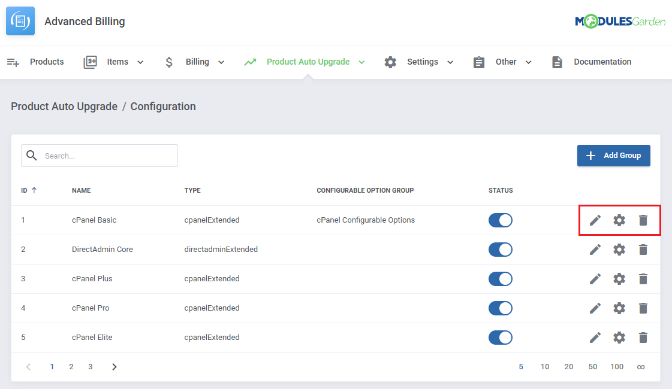672x389 pixels.
Task: Show 100 entries per page
Action: point(617,367)
